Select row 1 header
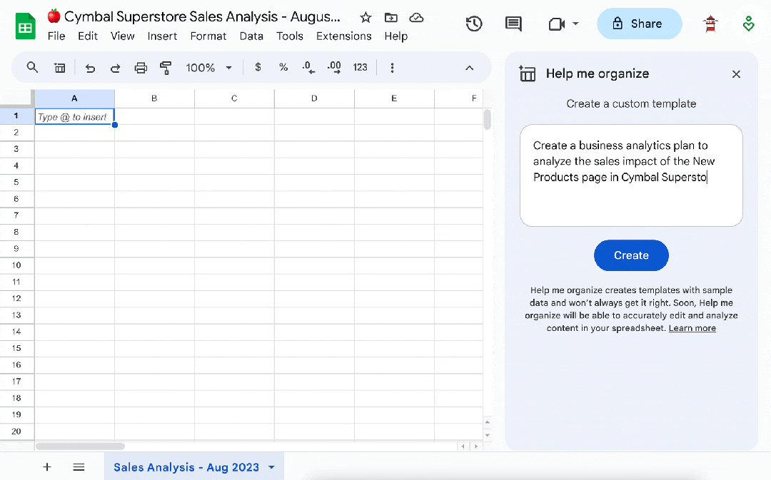The width and height of the screenshot is (771, 480). [16, 116]
